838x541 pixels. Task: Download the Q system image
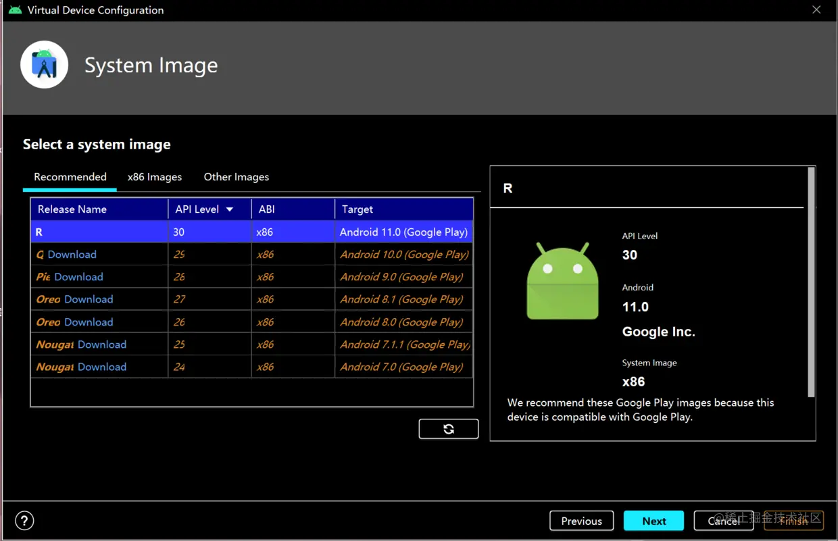click(x=72, y=255)
